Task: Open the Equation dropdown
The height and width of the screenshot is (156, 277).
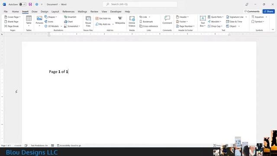Action: 267,17
